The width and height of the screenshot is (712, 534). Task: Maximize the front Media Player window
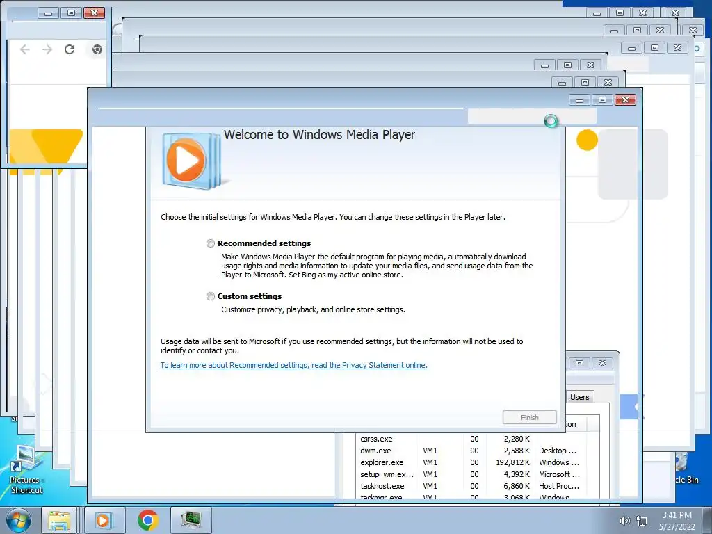point(603,100)
